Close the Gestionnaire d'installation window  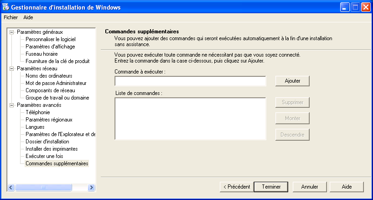coord(366,7)
